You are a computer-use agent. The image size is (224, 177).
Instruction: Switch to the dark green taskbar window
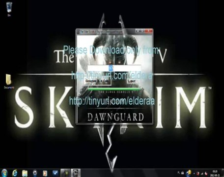pos(65,173)
